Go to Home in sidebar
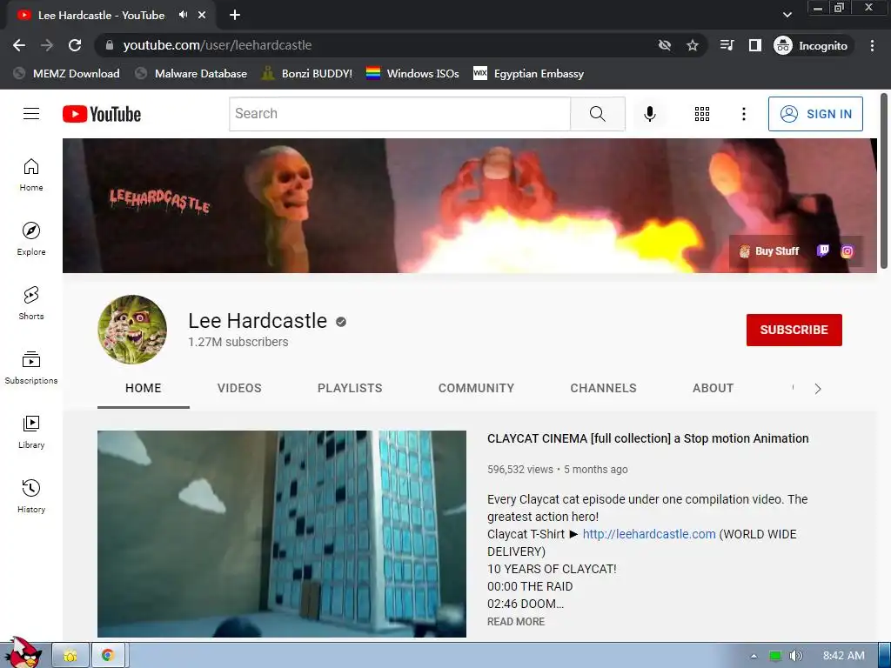The height and width of the screenshot is (668, 891). [31, 174]
